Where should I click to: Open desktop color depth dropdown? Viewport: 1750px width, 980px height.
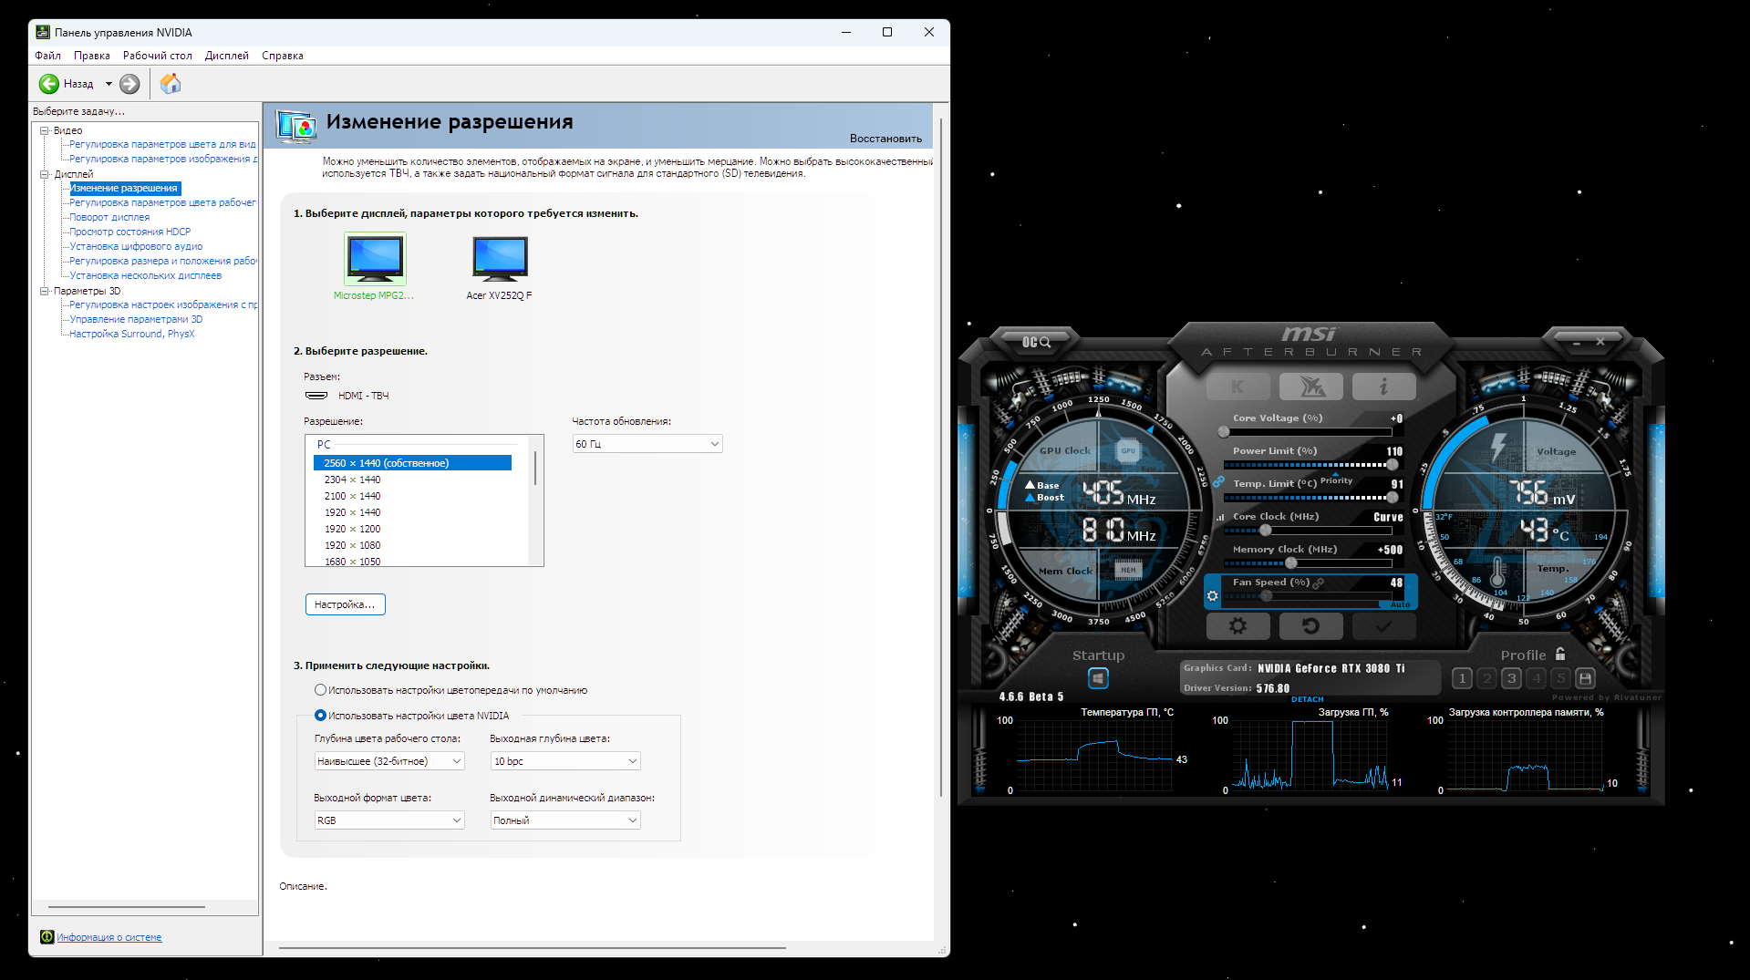tap(389, 761)
